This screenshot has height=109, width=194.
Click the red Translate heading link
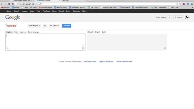[11, 26]
